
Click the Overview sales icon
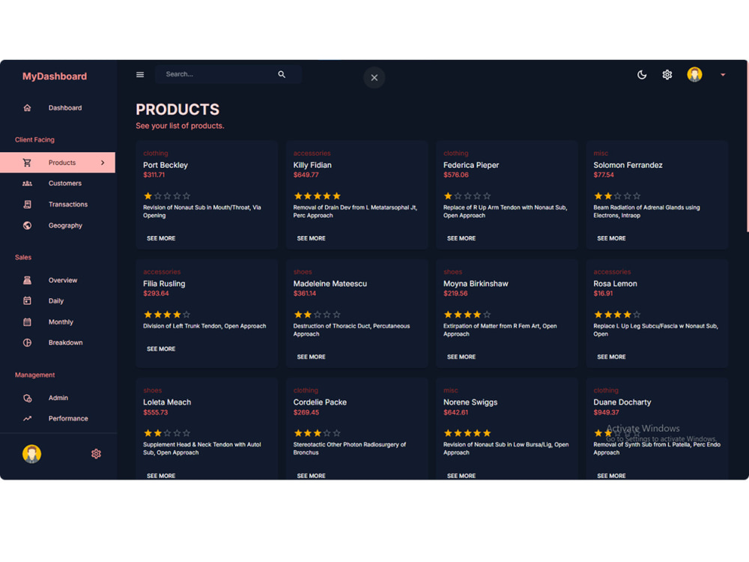coord(27,280)
